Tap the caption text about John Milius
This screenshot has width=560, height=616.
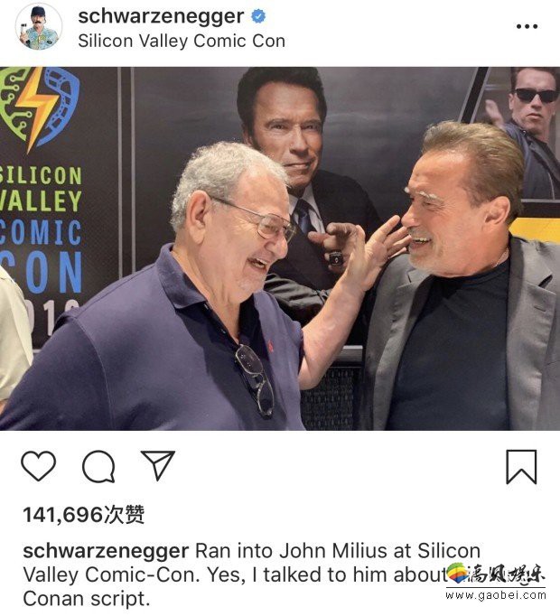(251, 574)
